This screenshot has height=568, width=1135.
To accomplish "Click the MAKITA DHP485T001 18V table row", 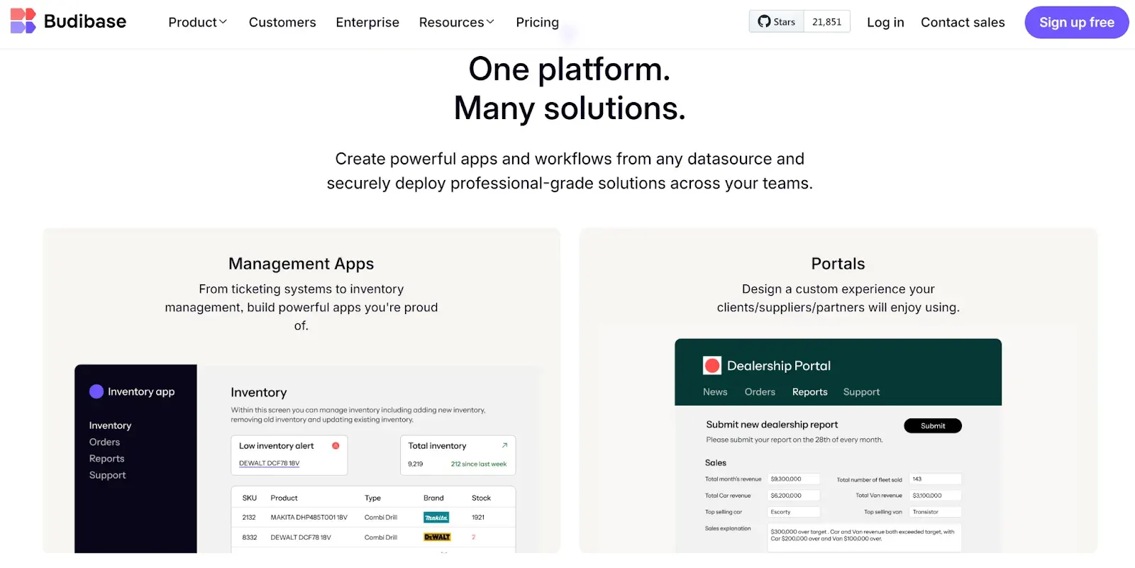I will (373, 518).
